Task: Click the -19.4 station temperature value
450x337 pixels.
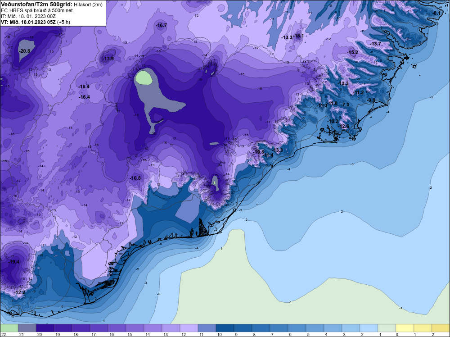Action: [x=13, y=262]
